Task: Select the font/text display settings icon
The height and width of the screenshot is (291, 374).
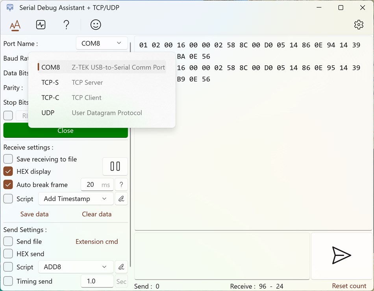Action: tap(15, 24)
